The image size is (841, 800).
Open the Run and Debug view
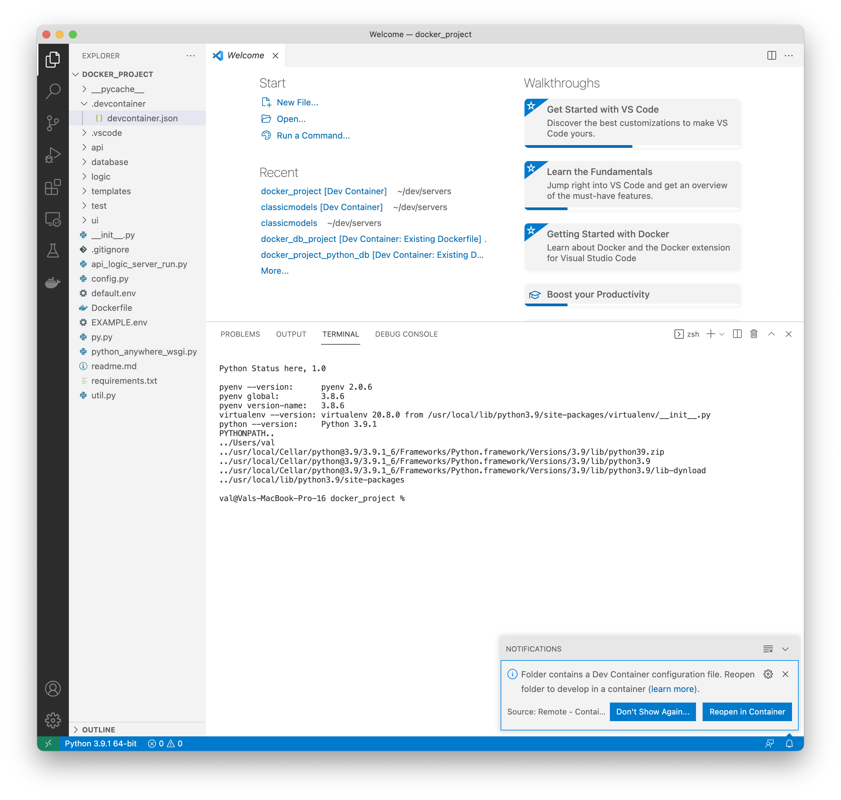pyautogui.click(x=53, y=155)
